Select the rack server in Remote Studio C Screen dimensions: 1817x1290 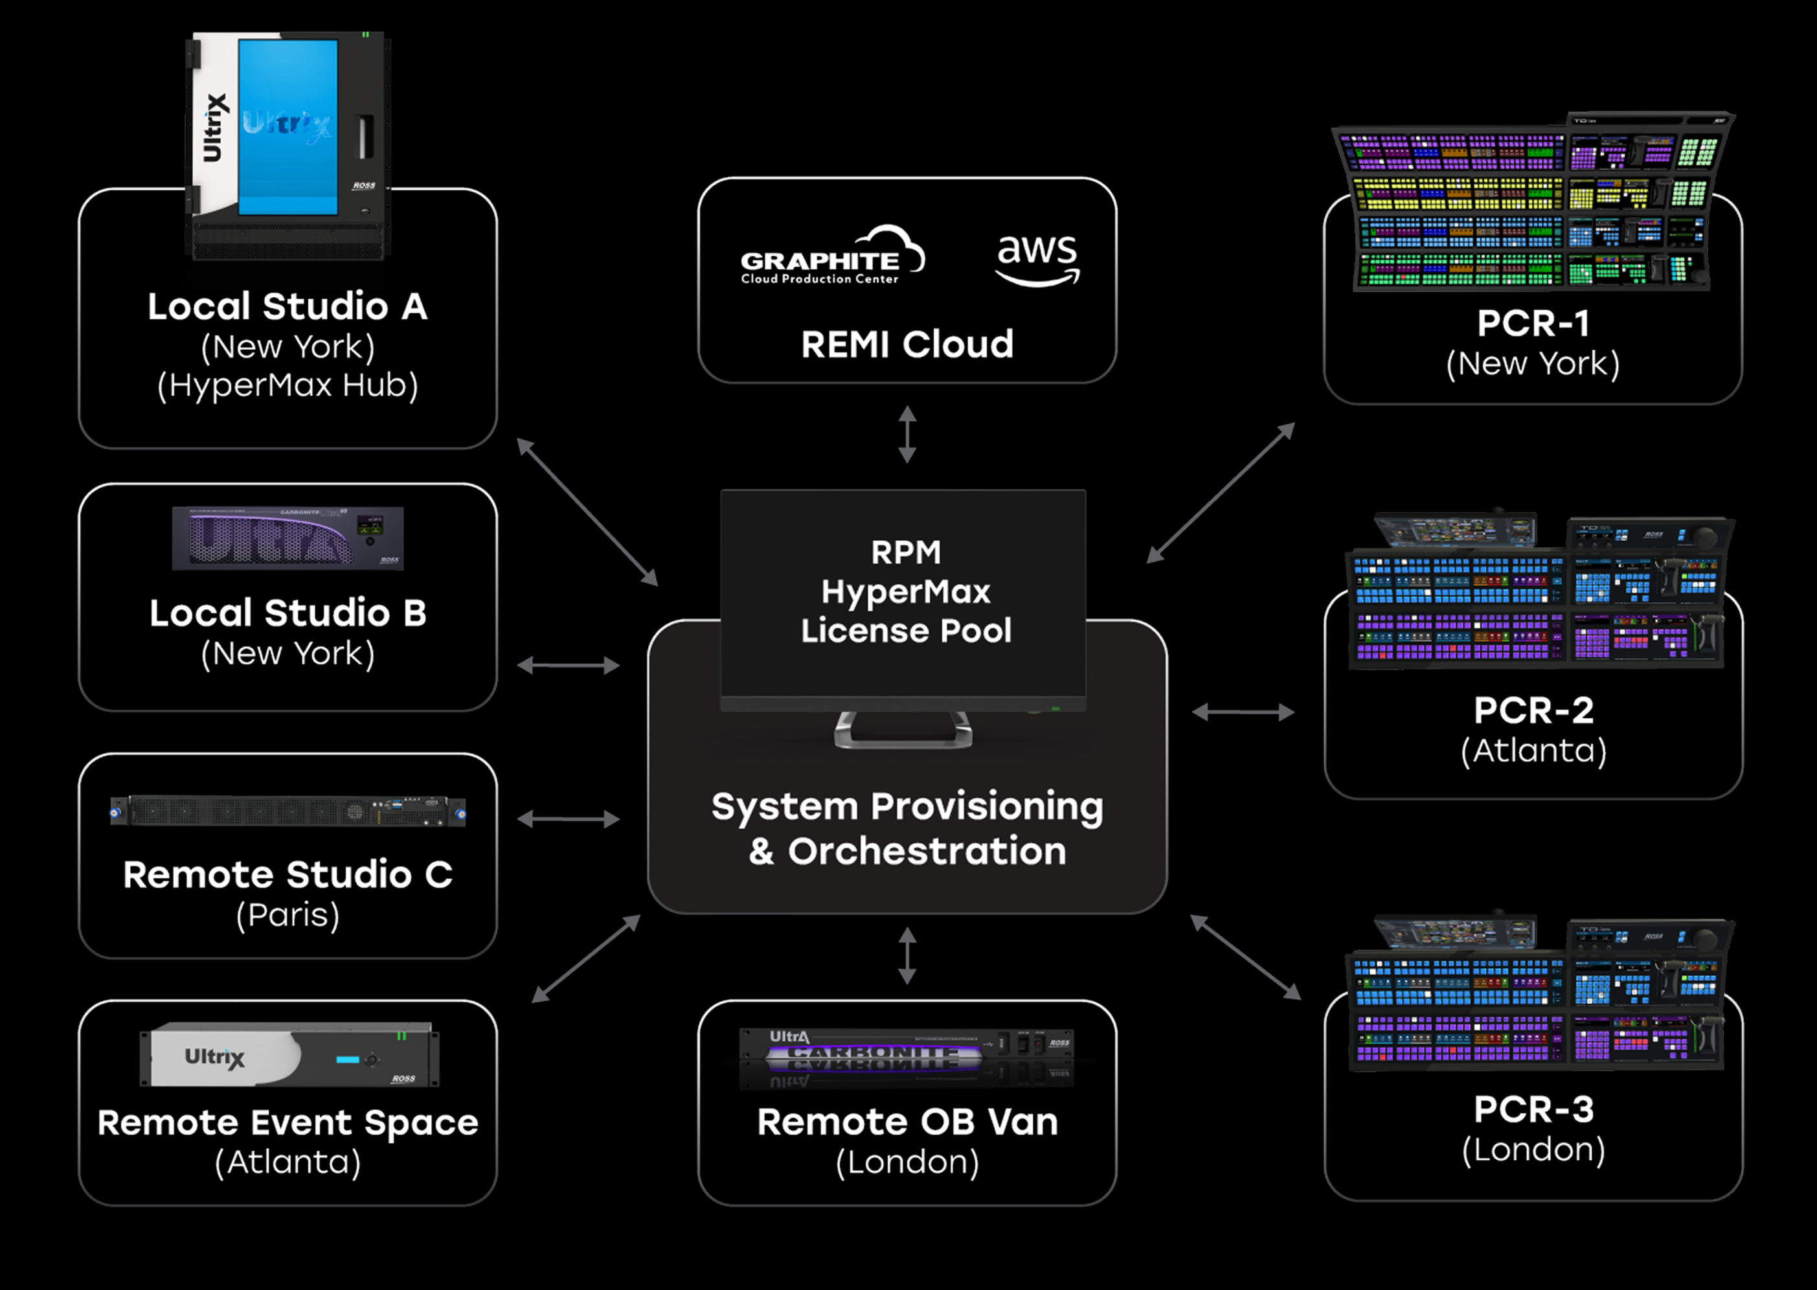(288, 811)
